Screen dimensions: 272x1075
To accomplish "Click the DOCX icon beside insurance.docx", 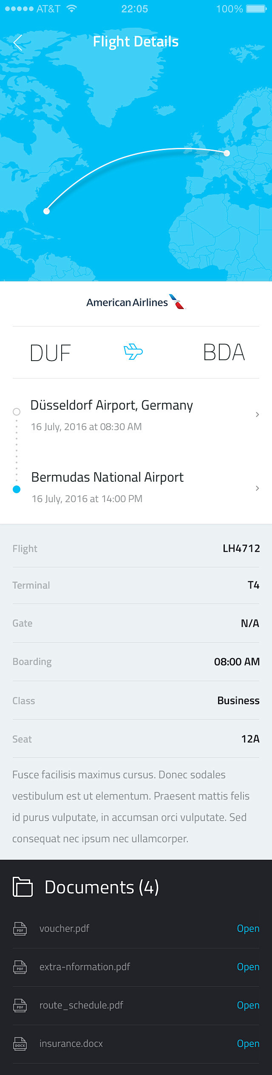I will 20,1044.
